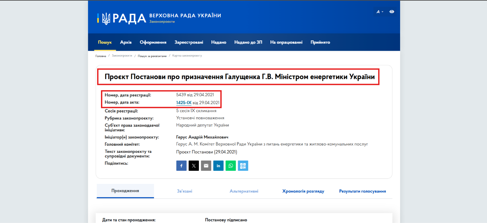Switch to the Альтернативні tab
The height and width of the screenshot is (223, 487).
[x=244, y=191]
